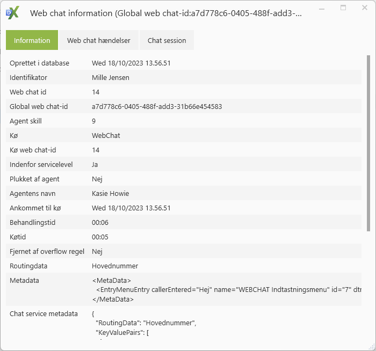Click the Identifikator value Mille Jensen

pos(111,78)
